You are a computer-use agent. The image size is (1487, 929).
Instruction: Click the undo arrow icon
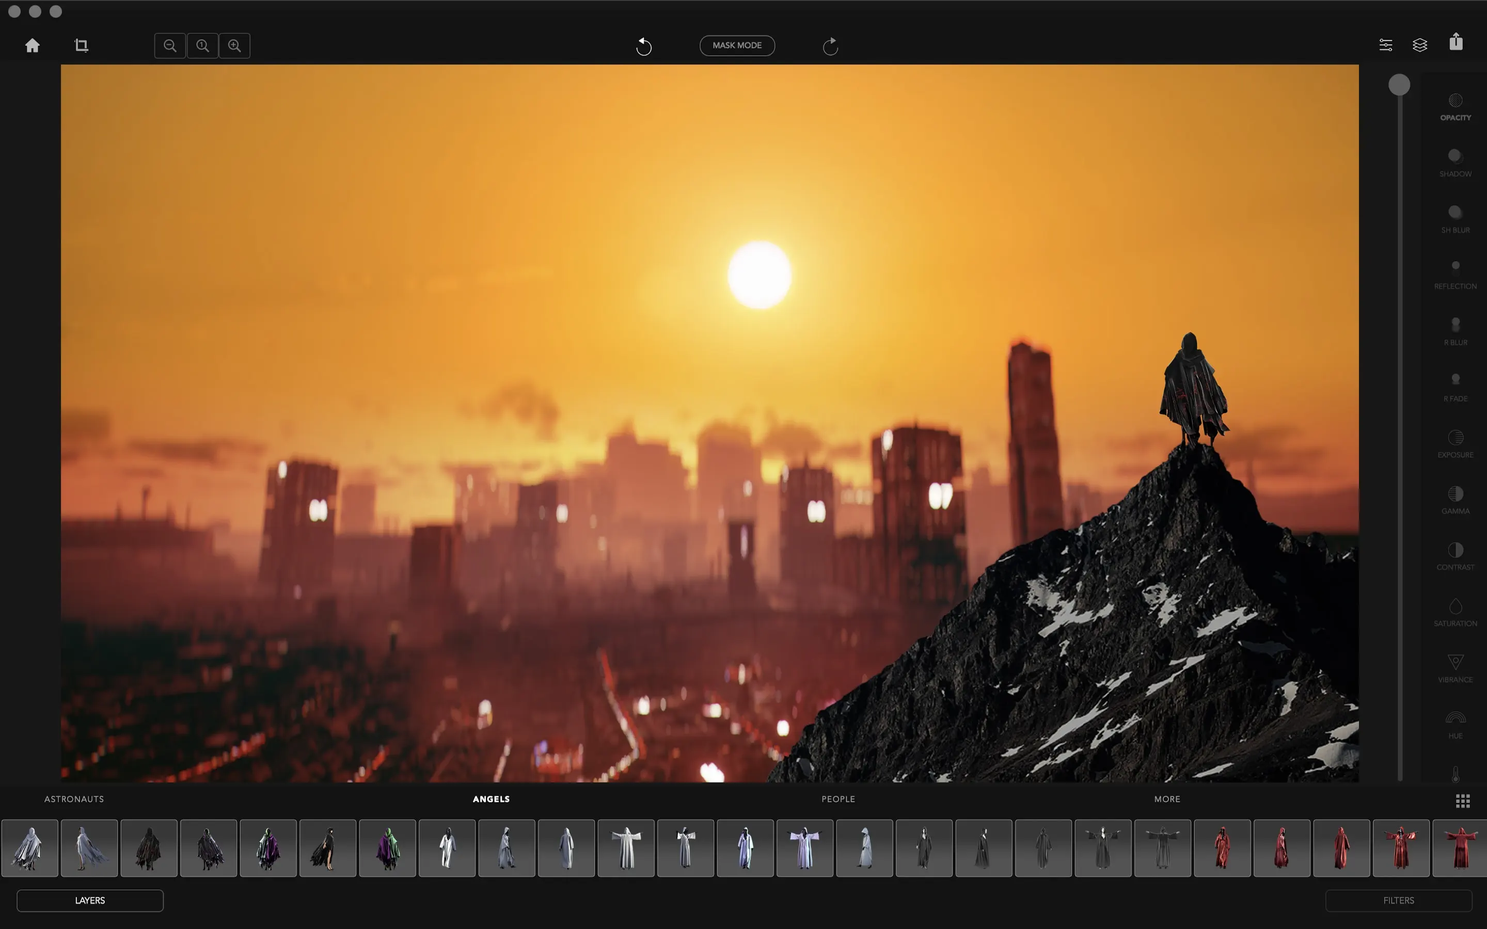pyautogui.click(x=643, y=46)
